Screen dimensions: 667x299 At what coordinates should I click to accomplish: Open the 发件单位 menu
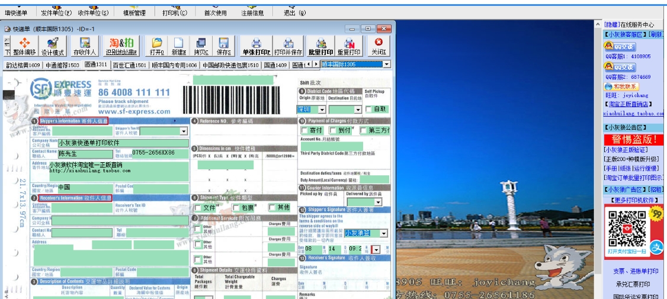[x=56, y=13]
